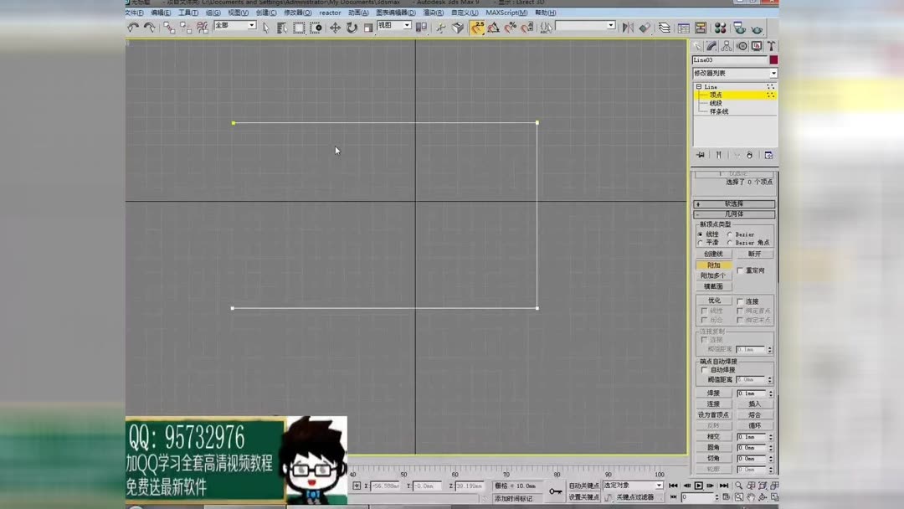The image size is (904, 509).
Task: Open the 修改器列表 dropdown
Action: pos(734,75)
